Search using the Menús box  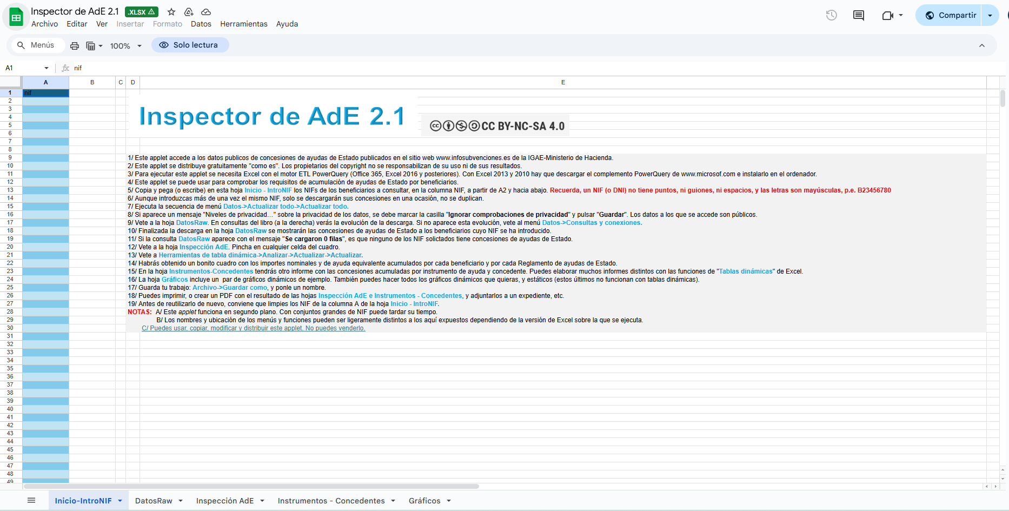(36, 45)
